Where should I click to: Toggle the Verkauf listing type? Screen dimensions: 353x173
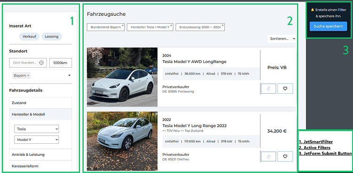pos(29,36)
